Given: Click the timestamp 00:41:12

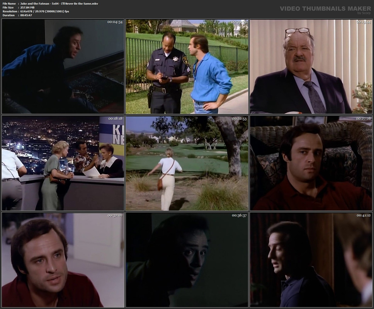Looking at the screenshot, I should pos(364,215).
